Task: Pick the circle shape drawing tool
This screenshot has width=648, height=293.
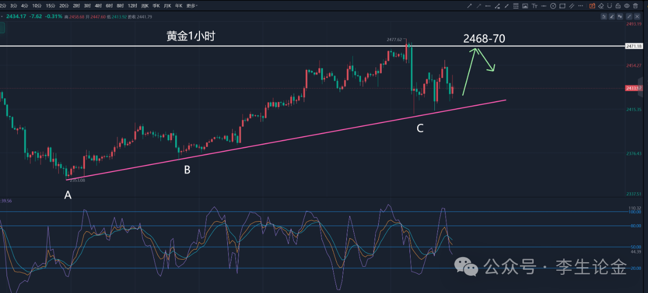Action: 553,6
